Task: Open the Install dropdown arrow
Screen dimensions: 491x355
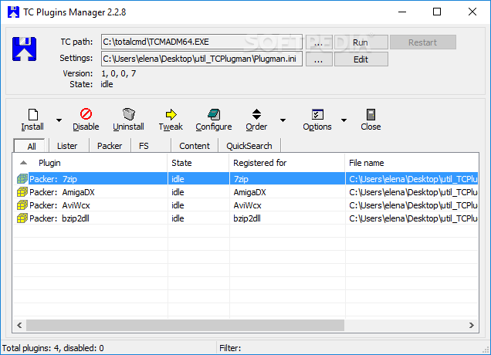Action: [59, 120]
